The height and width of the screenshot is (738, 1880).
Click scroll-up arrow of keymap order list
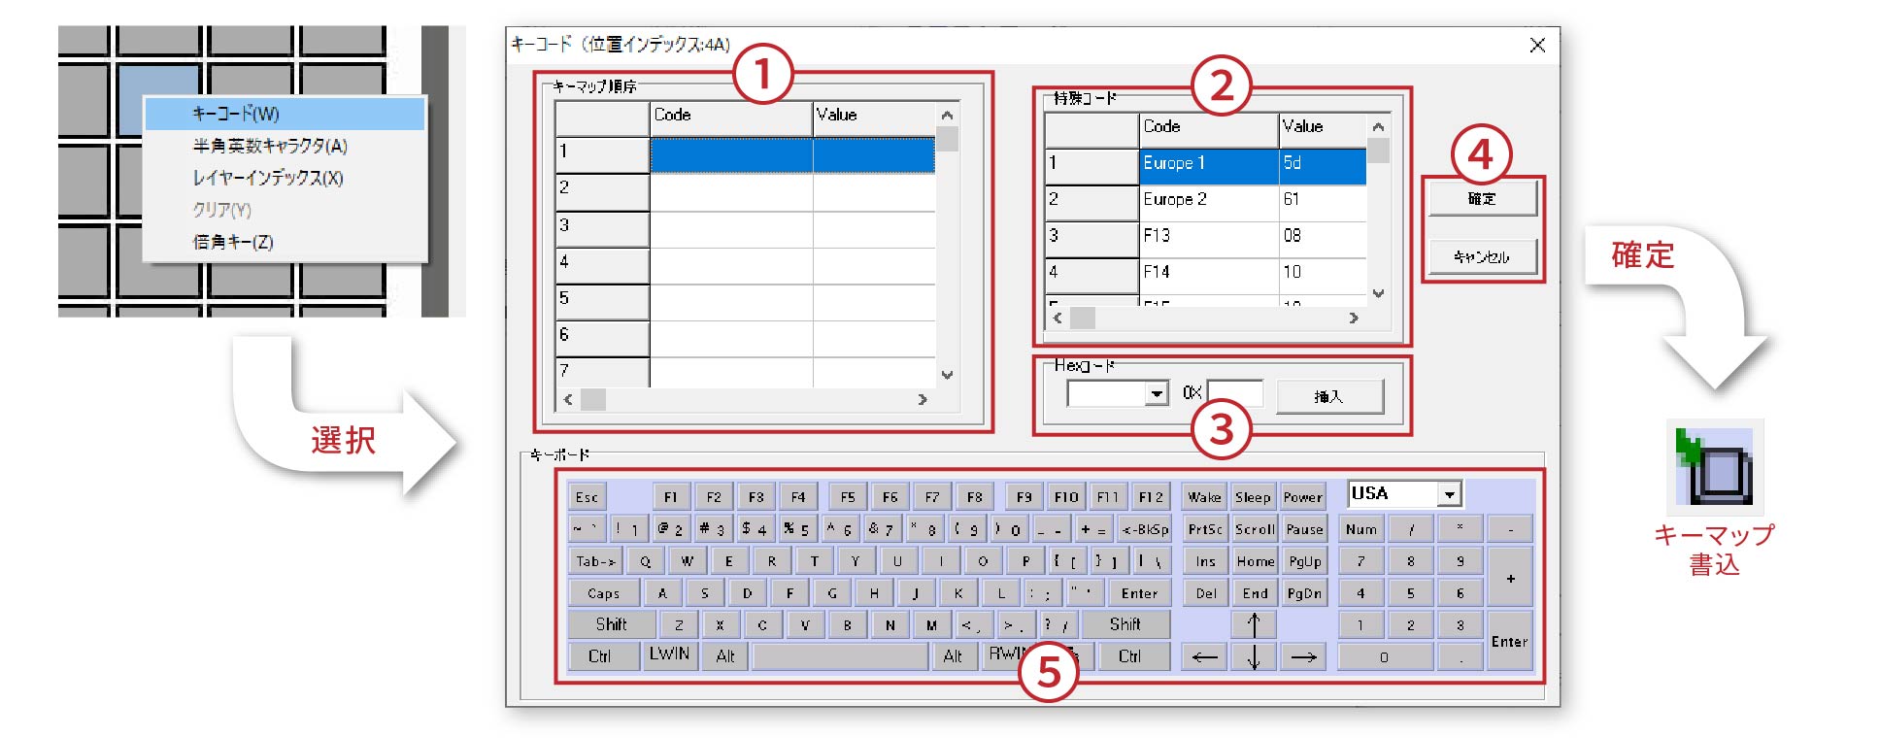[947, 116]
